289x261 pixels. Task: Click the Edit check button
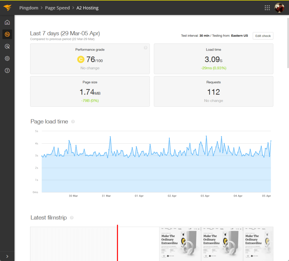pos(263,36)
